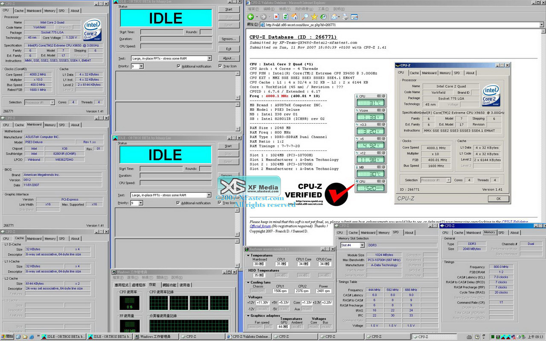Toggle Tray Icon checkbox in lower ORTHOS window

[x=220, y=203]
